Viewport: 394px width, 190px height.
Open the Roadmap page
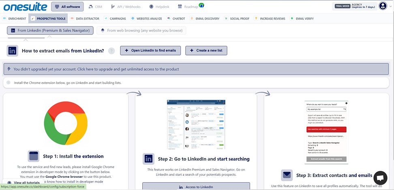[x=188, y=7]
